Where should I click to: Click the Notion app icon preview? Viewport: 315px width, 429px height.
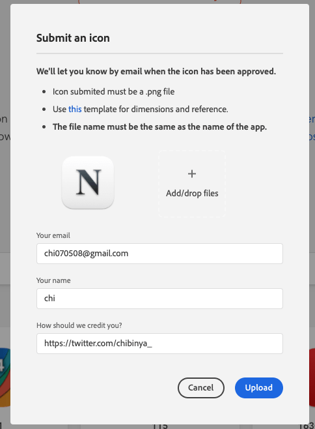pos(88,183)
